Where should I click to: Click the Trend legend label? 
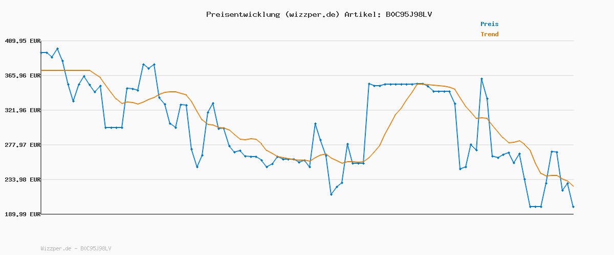click(x=489, y=34)
